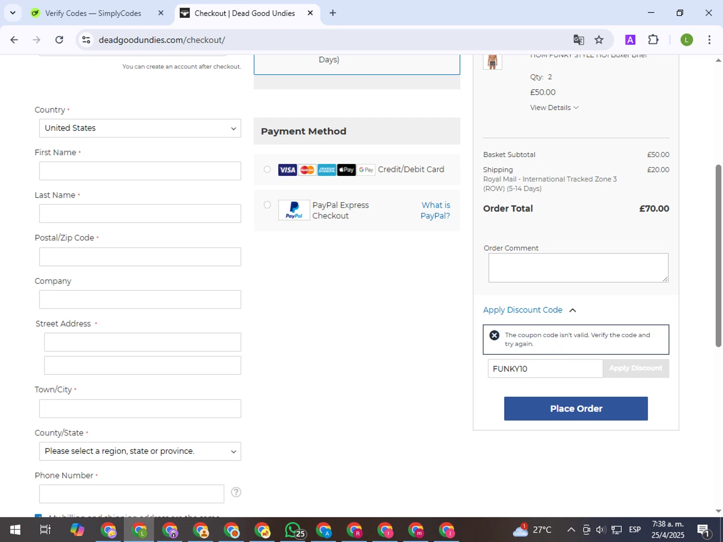This screenshot has height=542, width=723.
Task: Click the Town/City field
Action: click(140, 409)
